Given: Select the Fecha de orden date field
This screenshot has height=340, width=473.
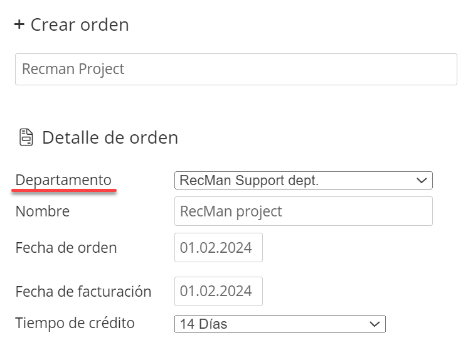Looking at the screenshot, I should pos(218,247).
